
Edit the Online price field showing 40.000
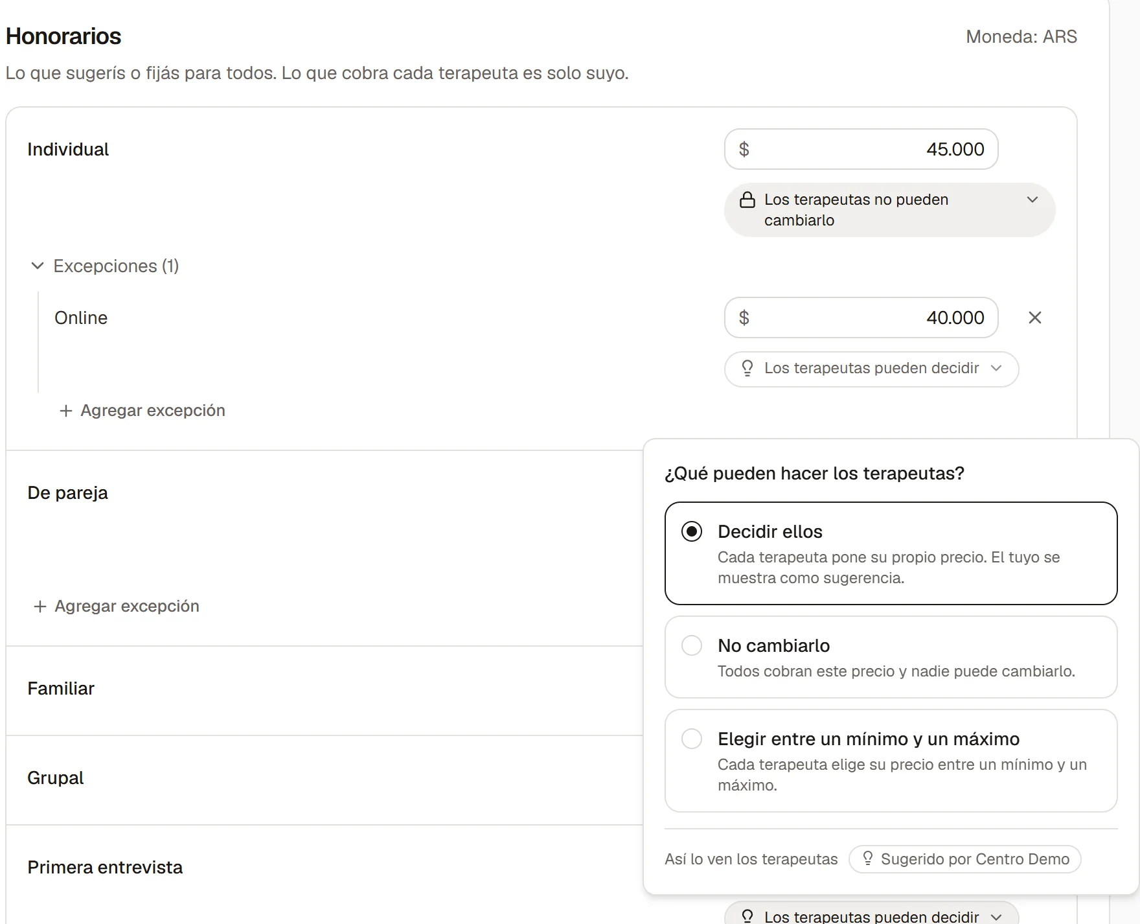pyautogui.click(x=861, y=318)
